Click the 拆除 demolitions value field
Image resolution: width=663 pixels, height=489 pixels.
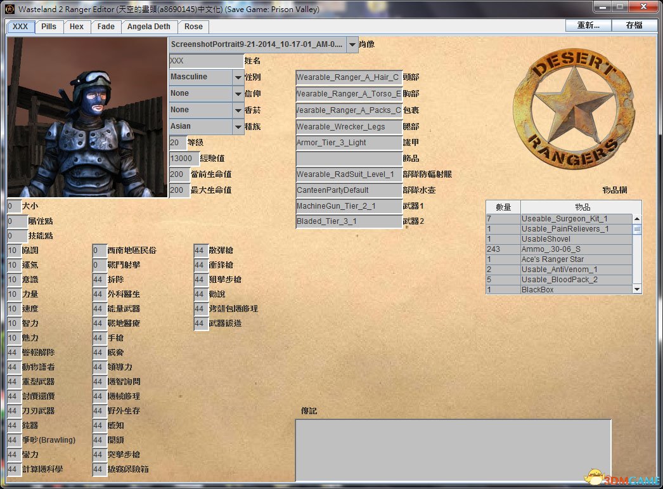[x=100, y=280]
